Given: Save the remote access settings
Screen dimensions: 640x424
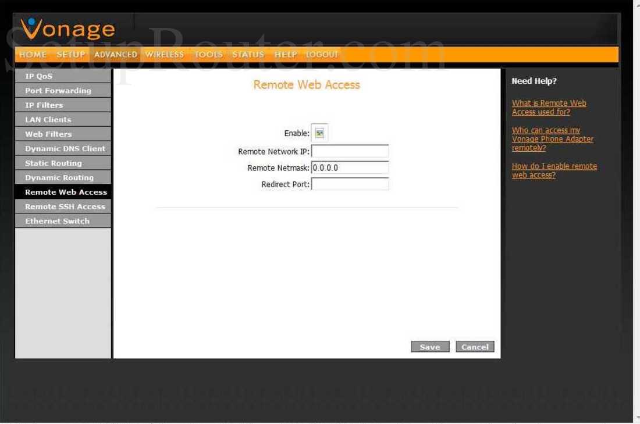Looking at the screenshot, I should 430,347.
